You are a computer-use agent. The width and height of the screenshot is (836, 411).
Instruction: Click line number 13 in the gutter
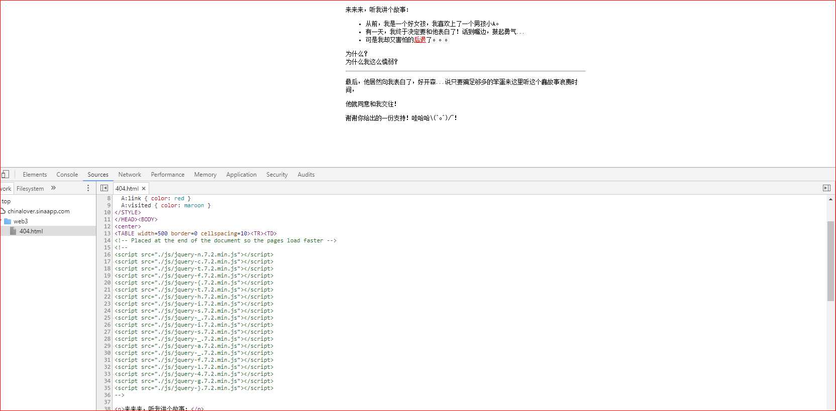pyautogui.click(x=107, y=233)
